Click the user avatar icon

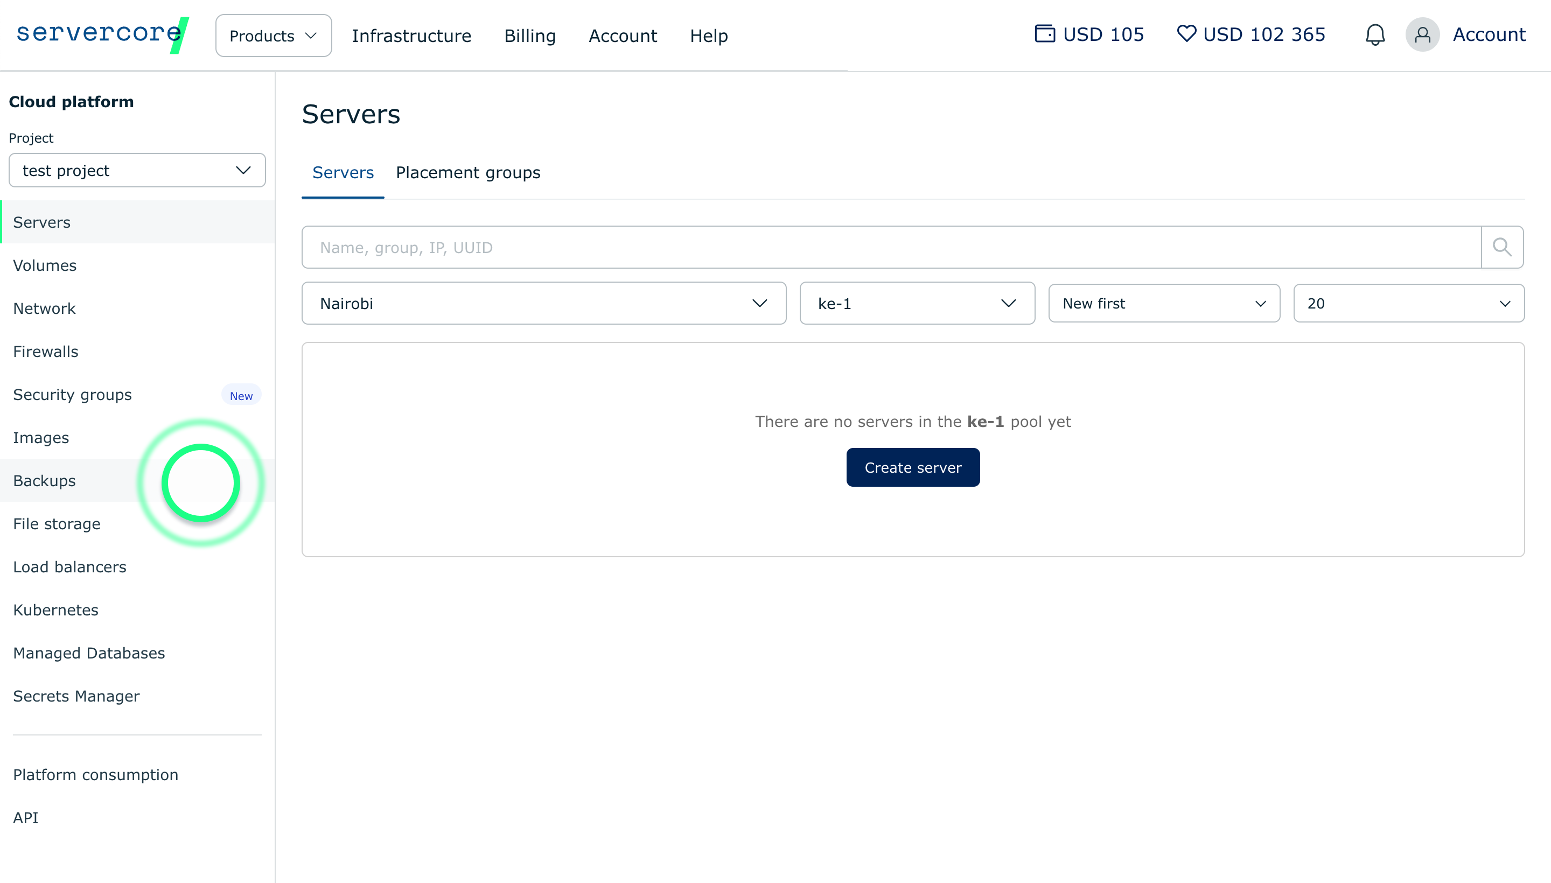[x=1422, y=35]
